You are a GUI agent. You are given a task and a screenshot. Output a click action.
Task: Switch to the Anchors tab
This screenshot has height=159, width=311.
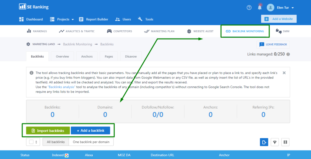pos(87,56)
